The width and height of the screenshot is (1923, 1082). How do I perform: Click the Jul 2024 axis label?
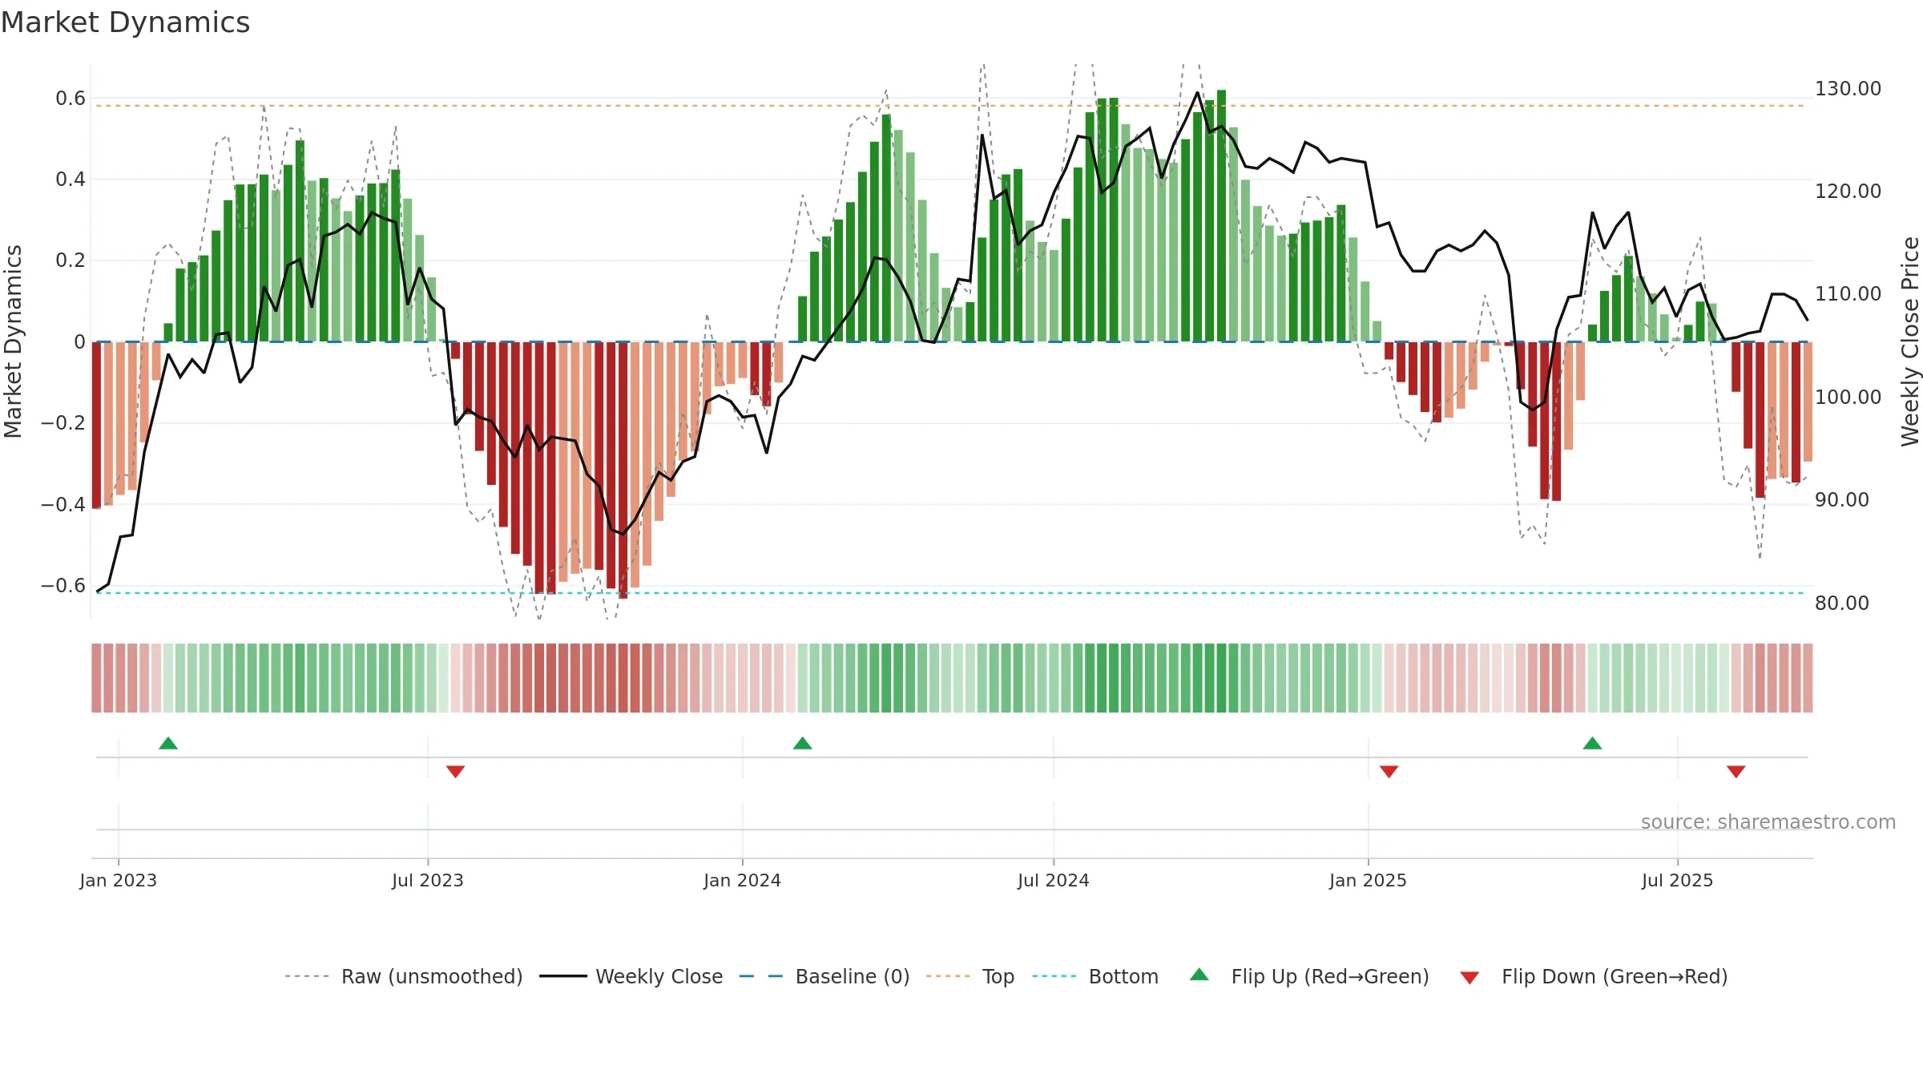[x=1054, y=880]
